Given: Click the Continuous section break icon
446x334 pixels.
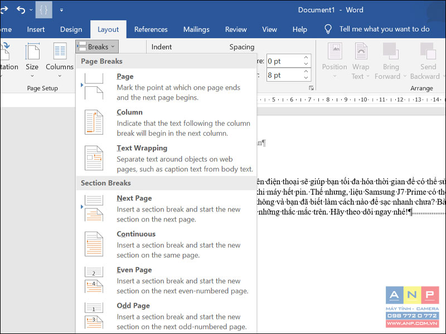Looking at the screenshot, I should [x=94, y=244].
